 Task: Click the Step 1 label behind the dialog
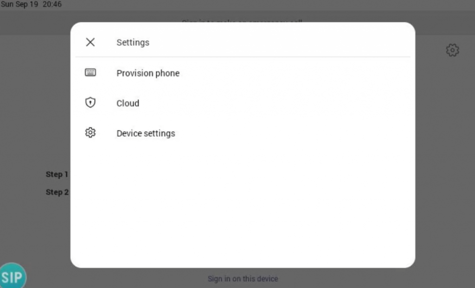coord(57,174)
